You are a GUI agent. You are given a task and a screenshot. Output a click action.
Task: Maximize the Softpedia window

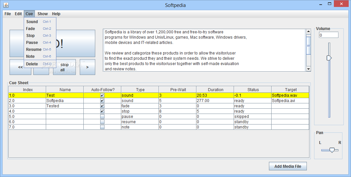330,4
